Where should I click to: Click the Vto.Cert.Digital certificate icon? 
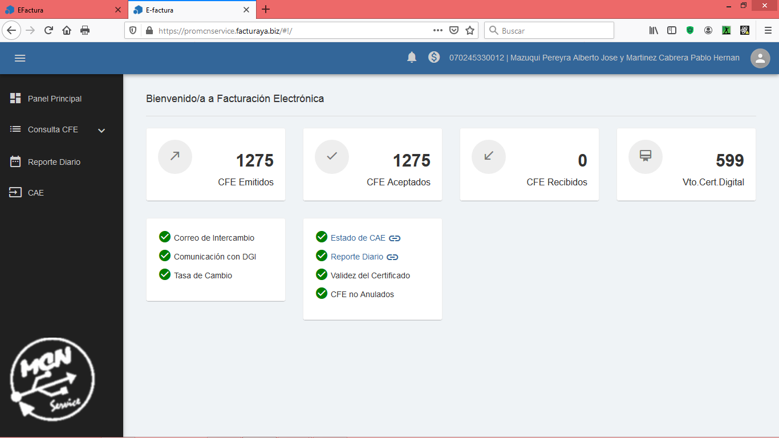click(x=646, y=156)
